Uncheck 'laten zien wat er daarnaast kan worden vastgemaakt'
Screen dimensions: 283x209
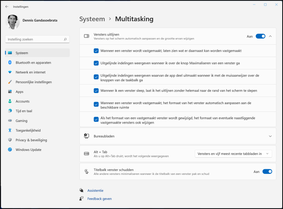tap(96, 51)
